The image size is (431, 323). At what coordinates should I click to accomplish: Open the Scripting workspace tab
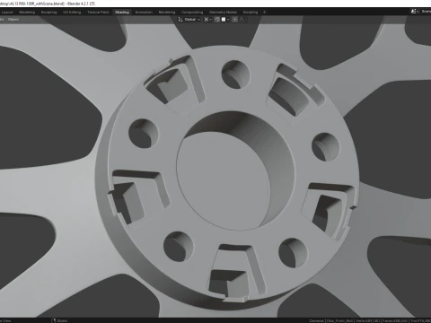tap(251, 13)
